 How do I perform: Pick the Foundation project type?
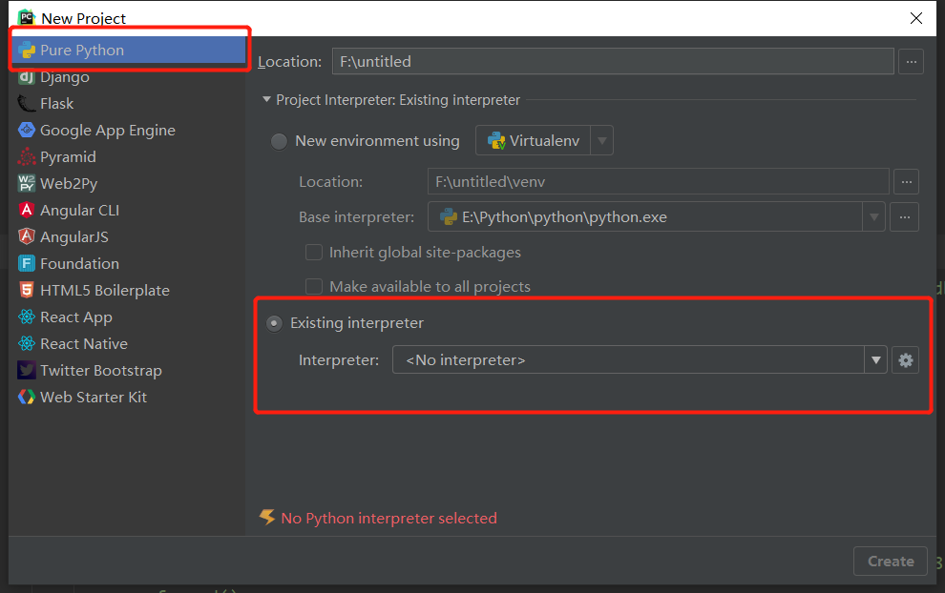tap(128, 264)
